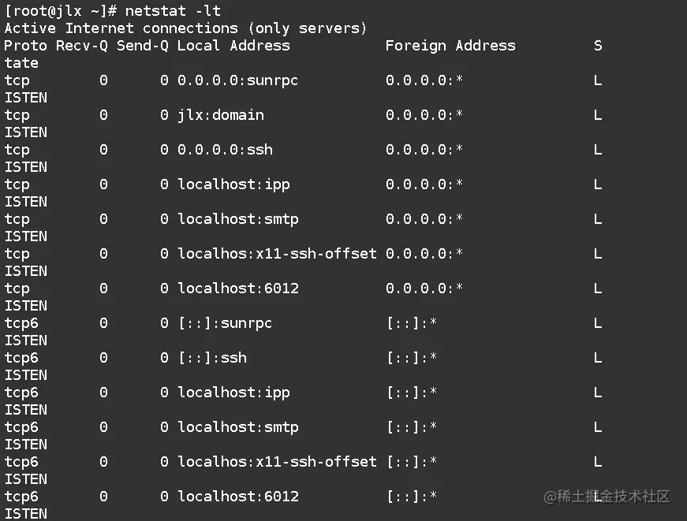Click the 0.0.0.0:ssh local address
This screenshot has height=521, width=687.
click(225, 150)
